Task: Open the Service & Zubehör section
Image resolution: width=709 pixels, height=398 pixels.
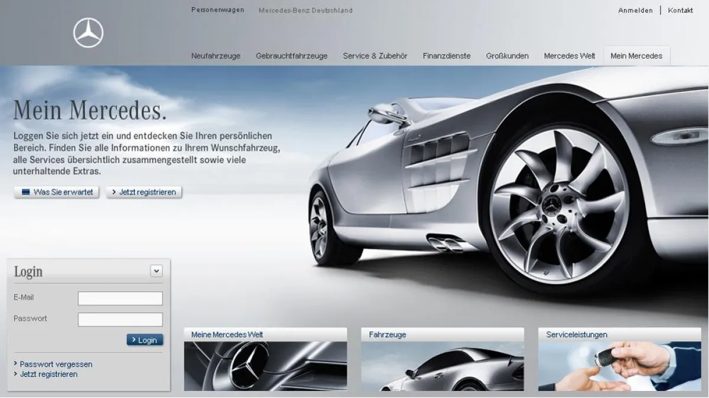Action: pyautogui.click(x=375, y=55)
